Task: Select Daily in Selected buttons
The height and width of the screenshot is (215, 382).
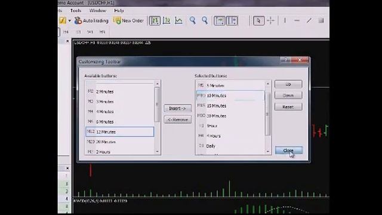Action: click(230, 146)
